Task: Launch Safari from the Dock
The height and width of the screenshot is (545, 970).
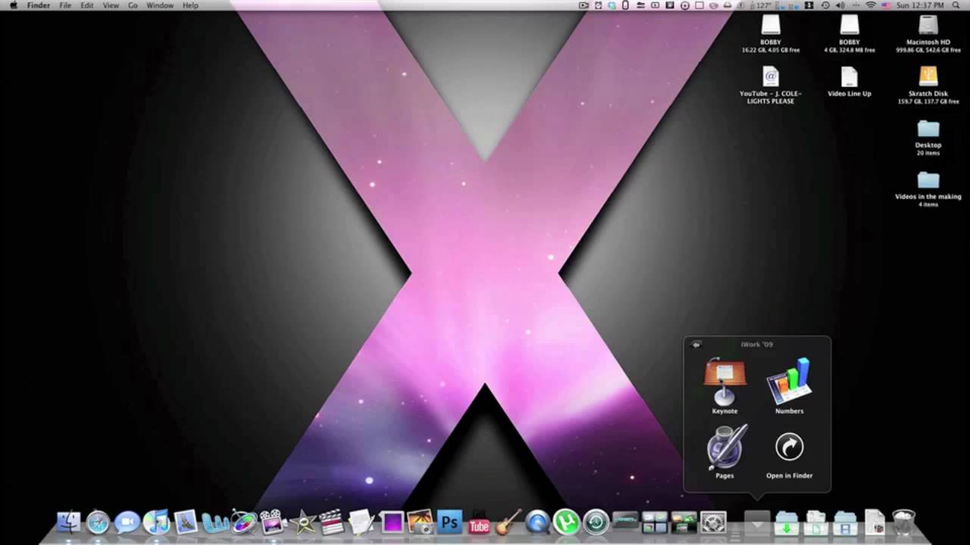Action: click(98, 522)
